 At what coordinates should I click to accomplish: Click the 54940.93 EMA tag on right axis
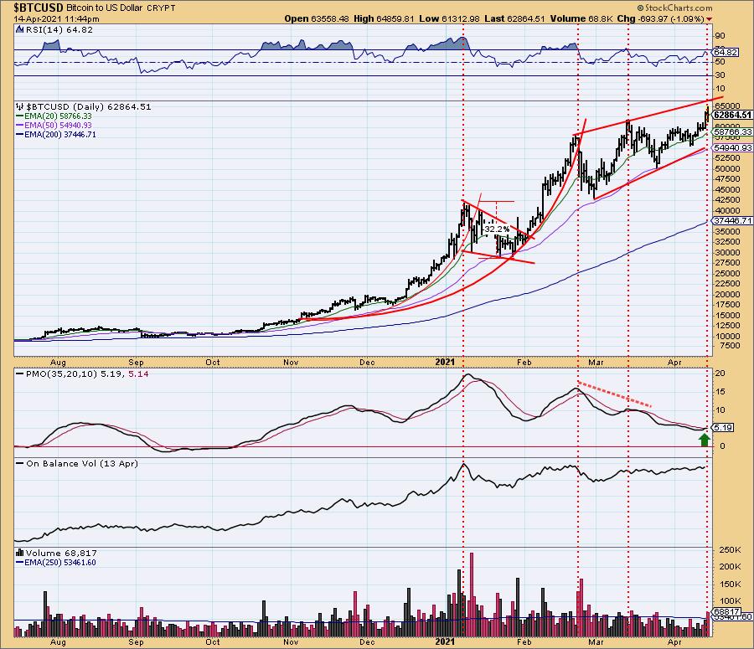733,148
